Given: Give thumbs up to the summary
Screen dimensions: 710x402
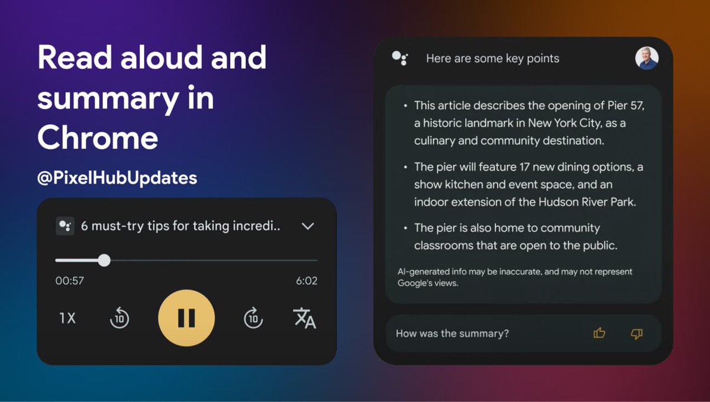Looking at the screenshot, I should [x=599, y=333].
